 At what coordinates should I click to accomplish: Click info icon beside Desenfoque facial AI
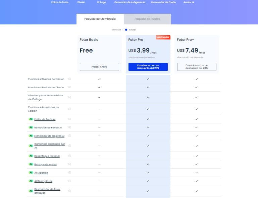click(69, 156)
